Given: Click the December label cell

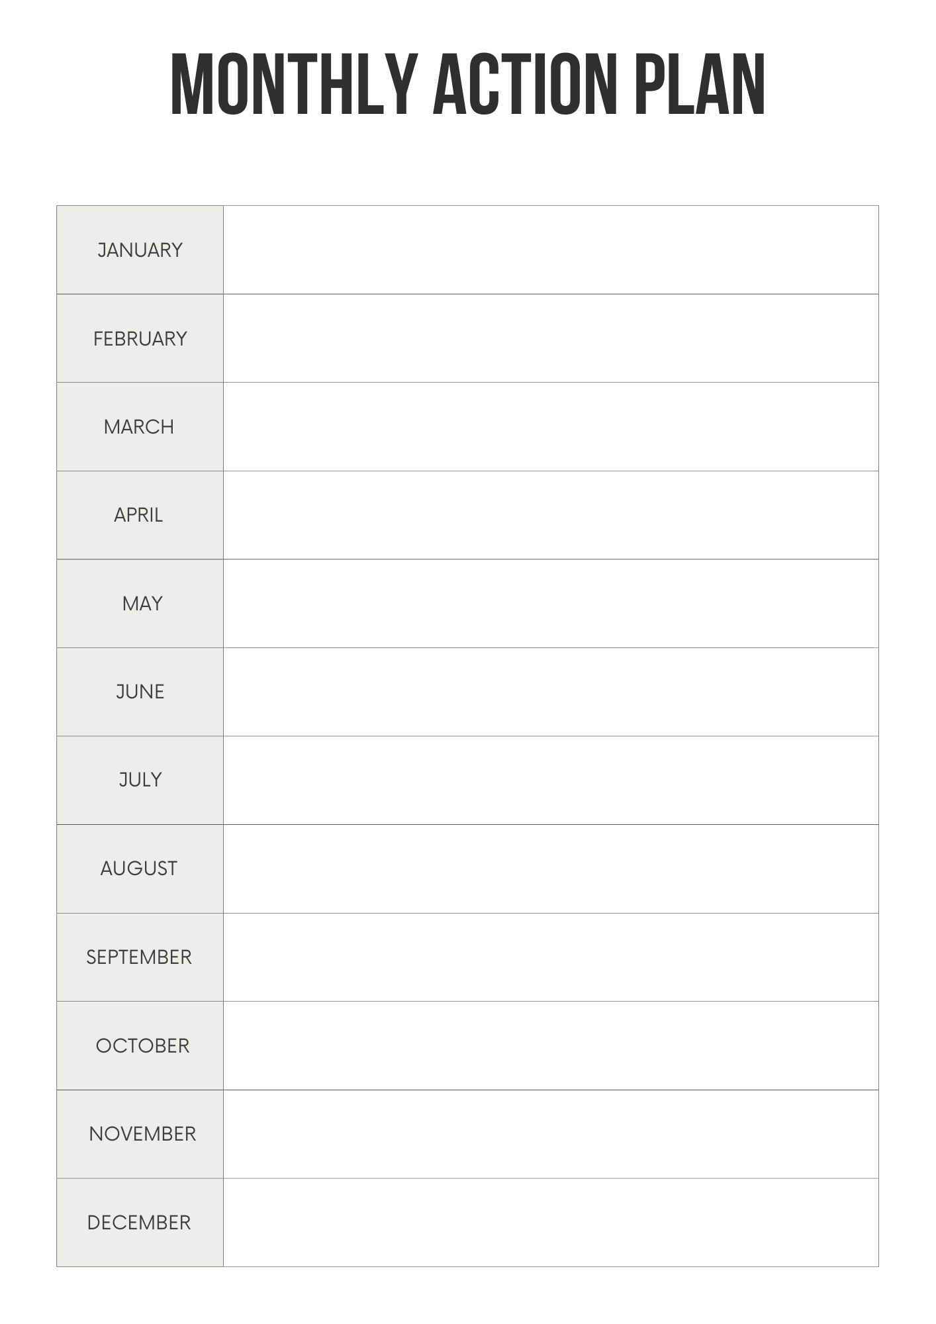Looking at the screenshot, I should 140,1223.
